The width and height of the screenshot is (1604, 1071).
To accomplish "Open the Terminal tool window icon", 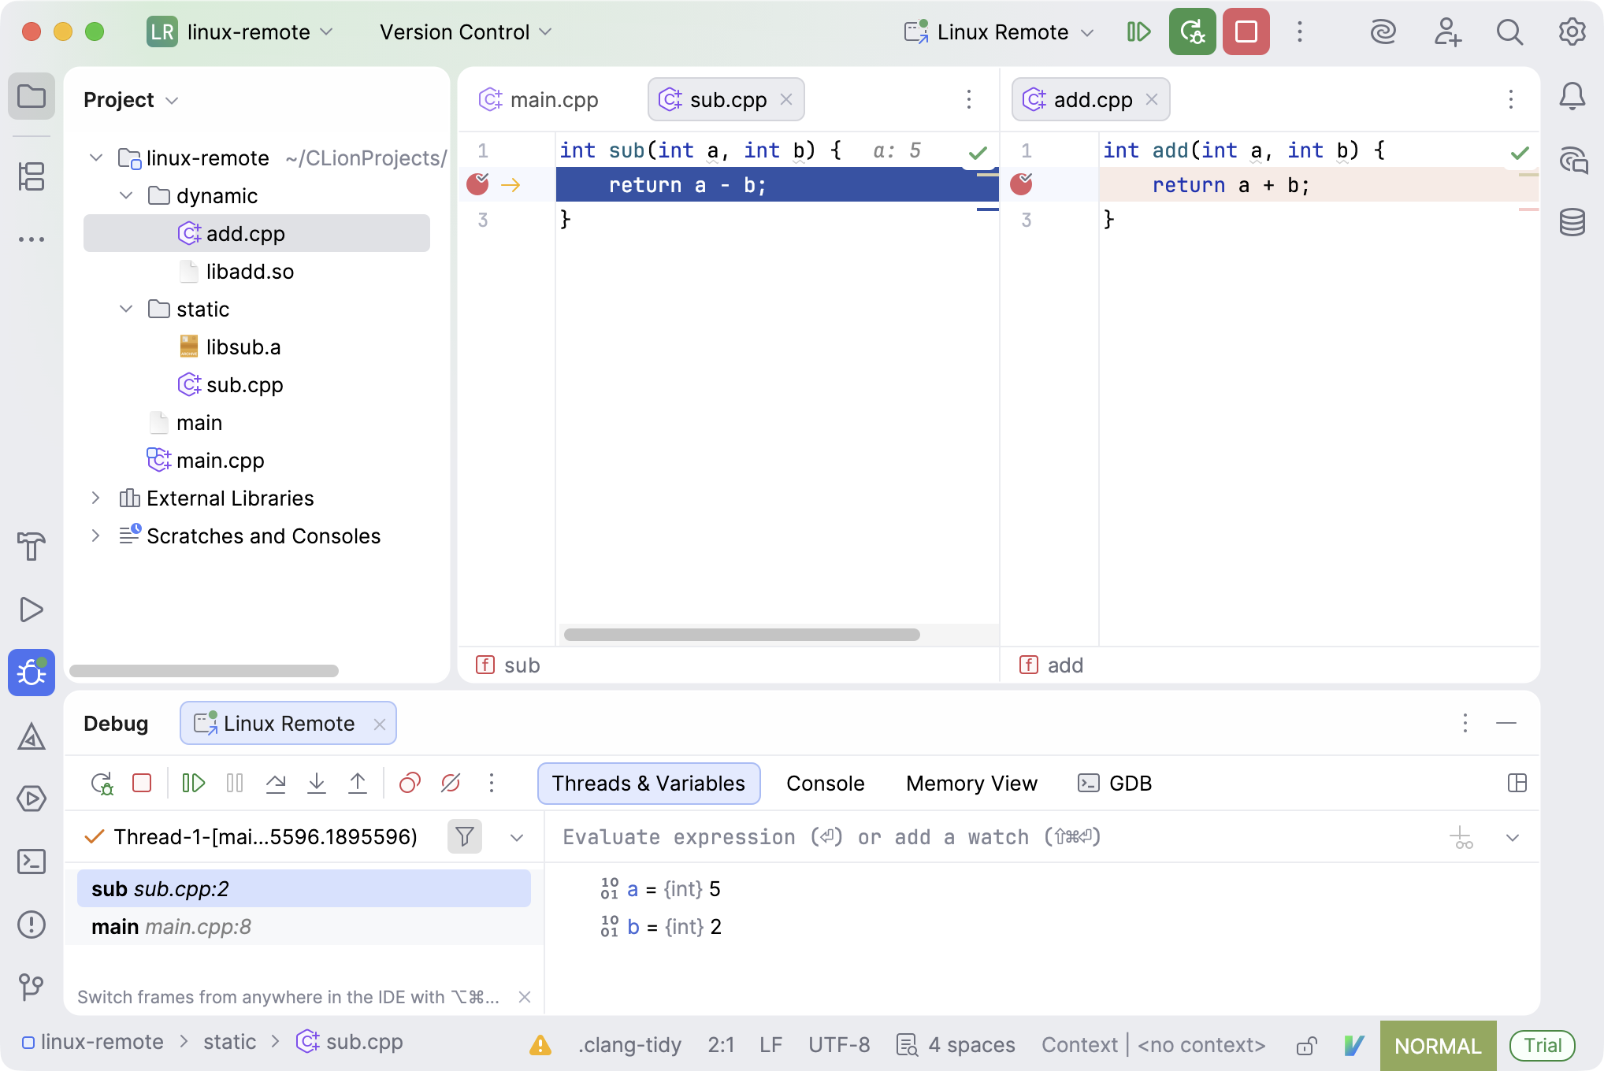I will [32, 862].
